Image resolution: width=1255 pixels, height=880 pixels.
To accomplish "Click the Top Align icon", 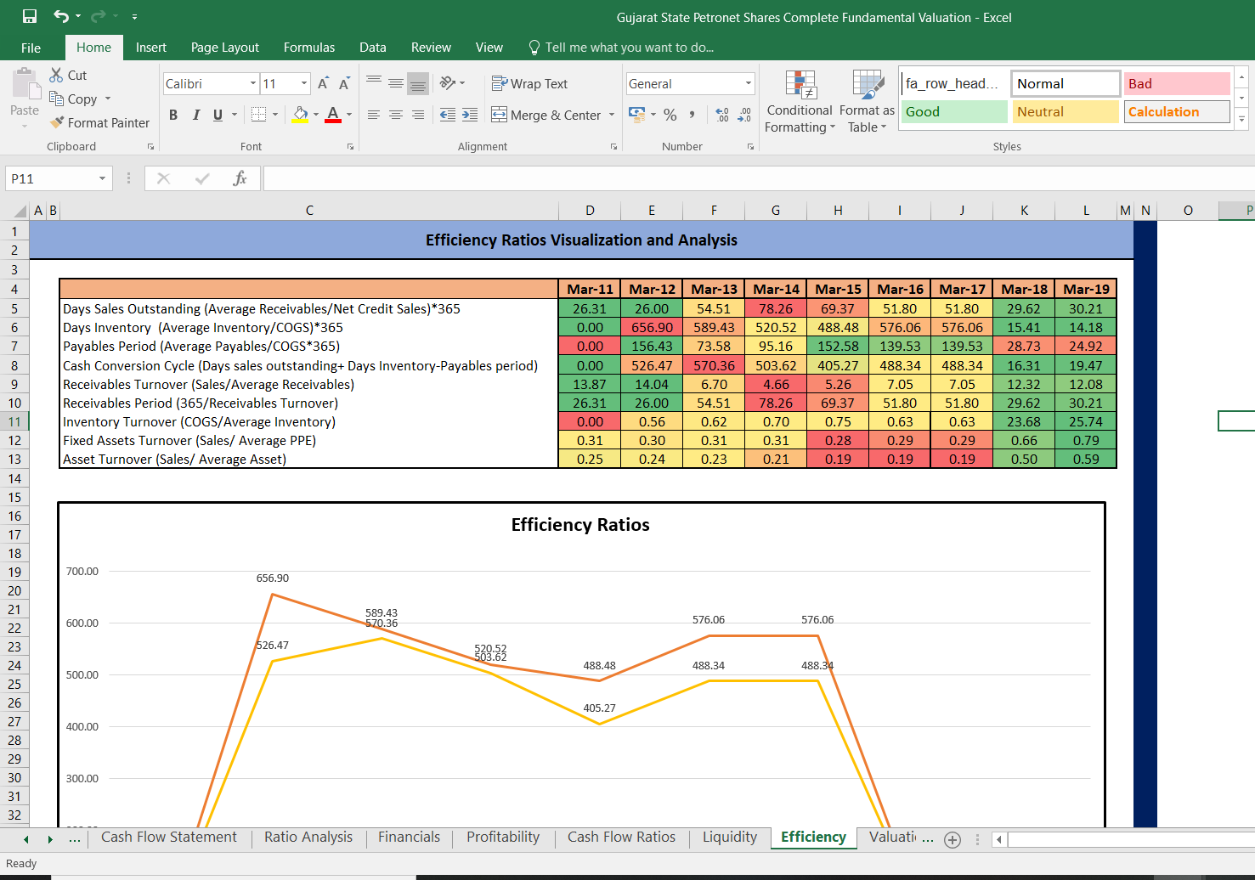I will 374,82.
